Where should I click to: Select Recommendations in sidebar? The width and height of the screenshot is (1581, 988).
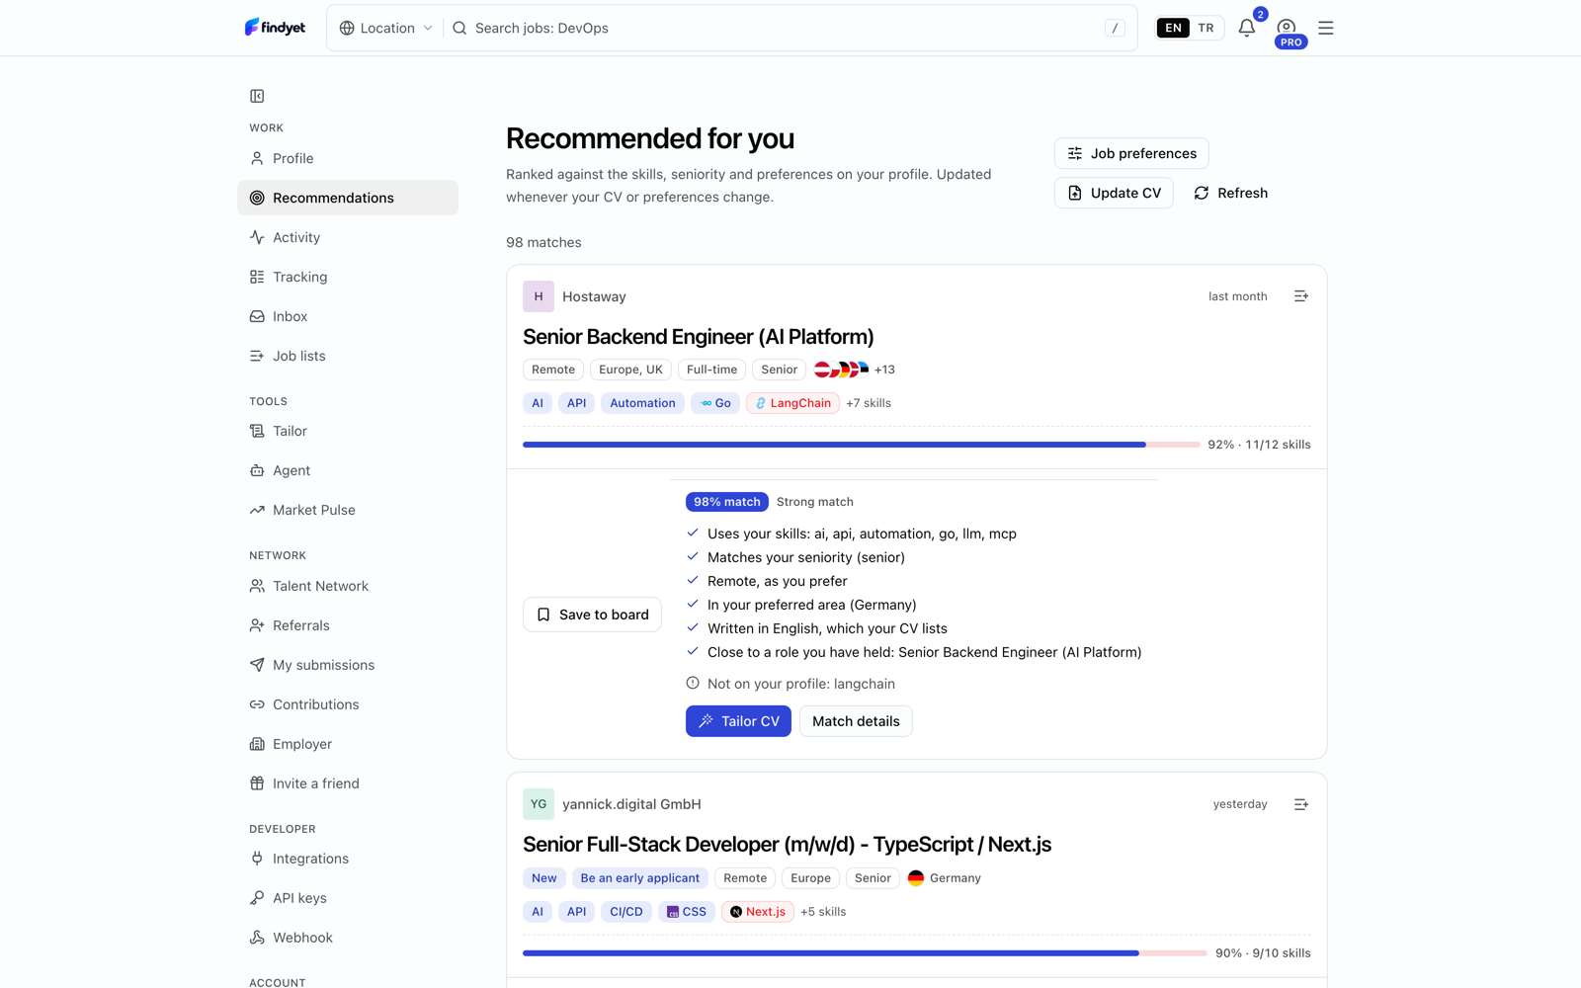tap(348, 198)
